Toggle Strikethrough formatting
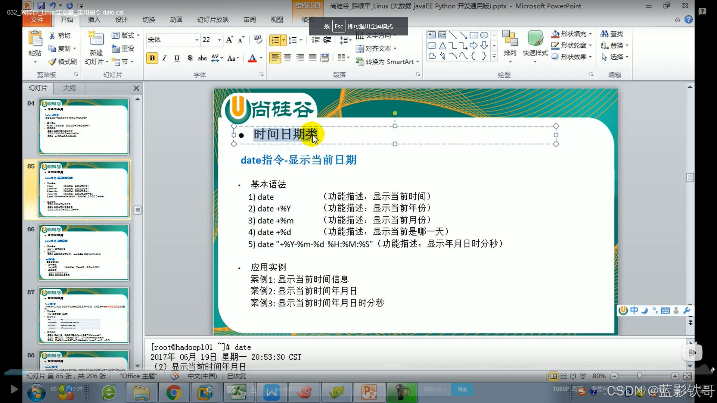The width and height of the screenshot is (717, 403). 202,58
